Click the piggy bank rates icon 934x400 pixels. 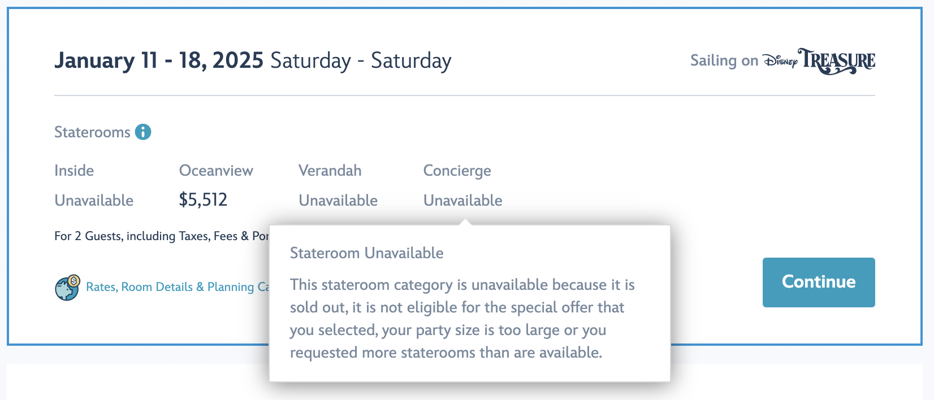67,288
